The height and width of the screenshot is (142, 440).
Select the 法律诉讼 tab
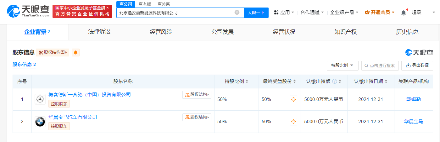tap(99, 32)
